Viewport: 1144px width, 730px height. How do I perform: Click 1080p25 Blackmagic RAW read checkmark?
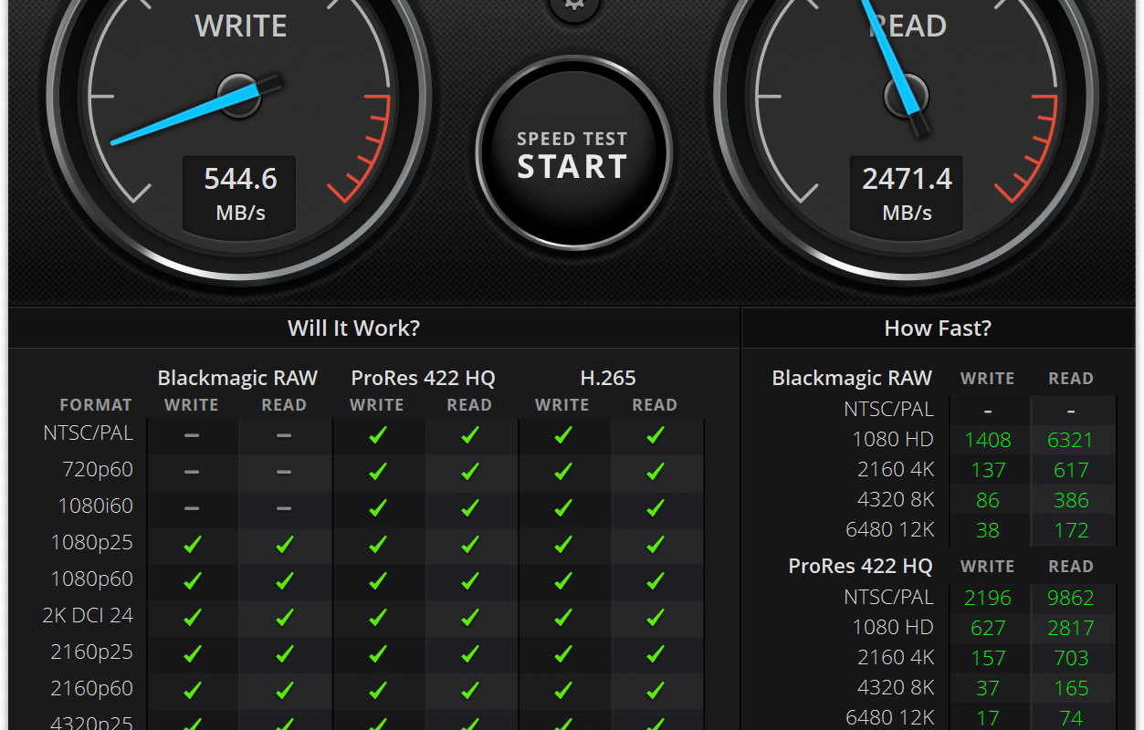point(285,545)
